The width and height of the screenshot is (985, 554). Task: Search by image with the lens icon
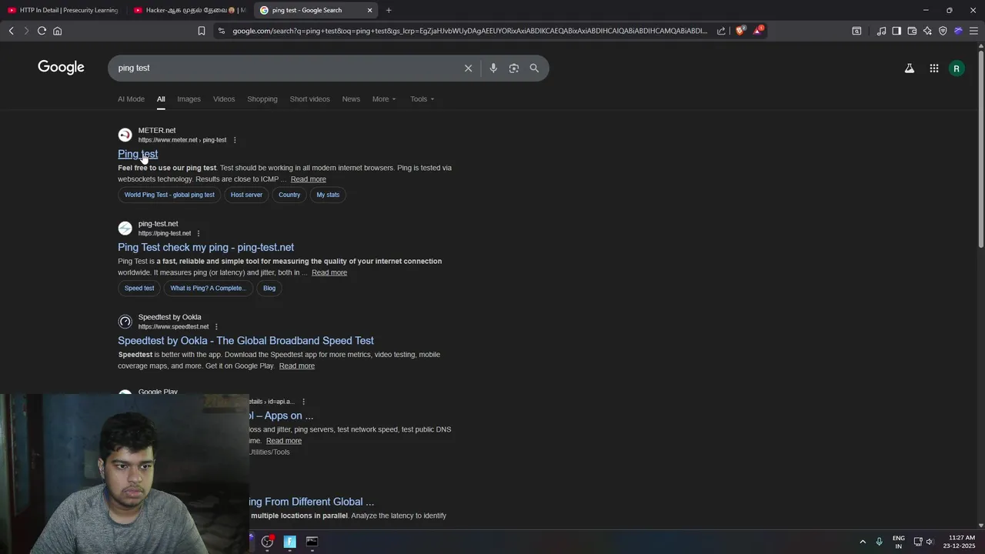tap(514, 68)
